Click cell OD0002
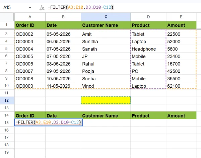Viewport: 201px width, 158px height. point(30,34)
